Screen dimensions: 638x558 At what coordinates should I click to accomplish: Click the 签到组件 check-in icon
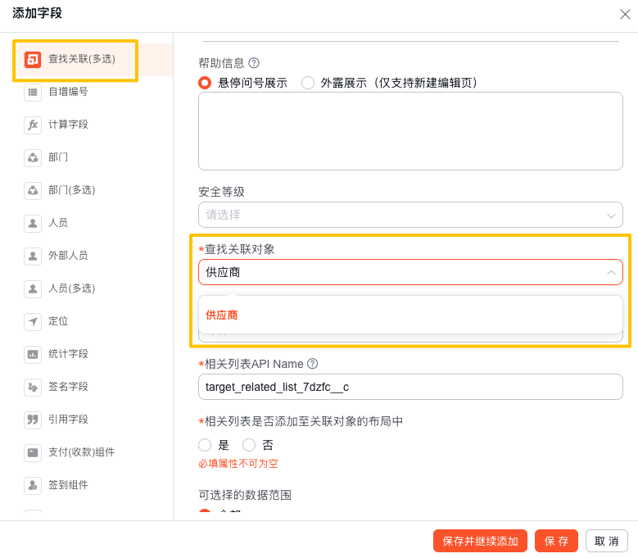click(x=33, y=485)
